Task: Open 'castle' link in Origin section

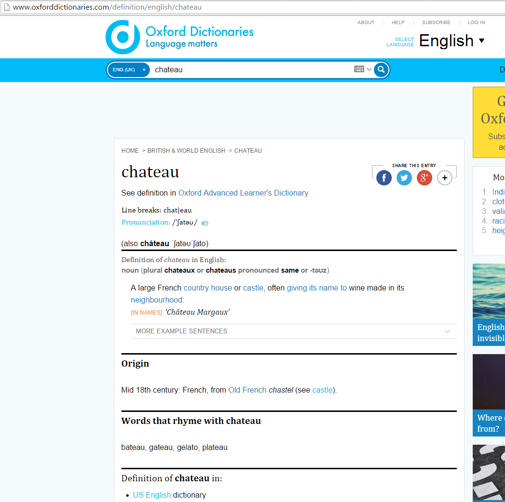Action: [322, 390]
